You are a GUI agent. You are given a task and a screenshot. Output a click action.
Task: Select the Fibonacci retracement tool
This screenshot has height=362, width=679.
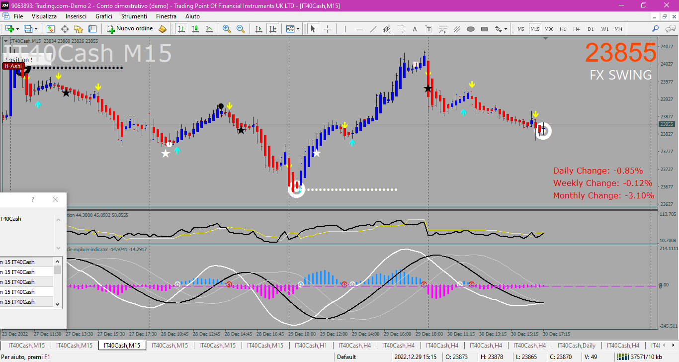coord(401,29)
